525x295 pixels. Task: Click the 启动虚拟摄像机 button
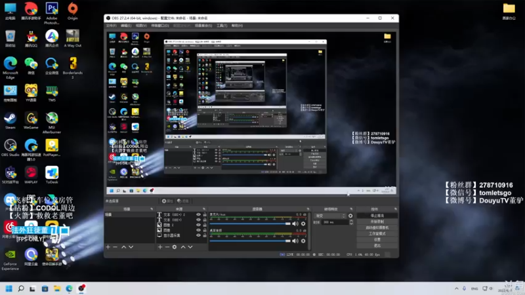(x=377, y=227)
